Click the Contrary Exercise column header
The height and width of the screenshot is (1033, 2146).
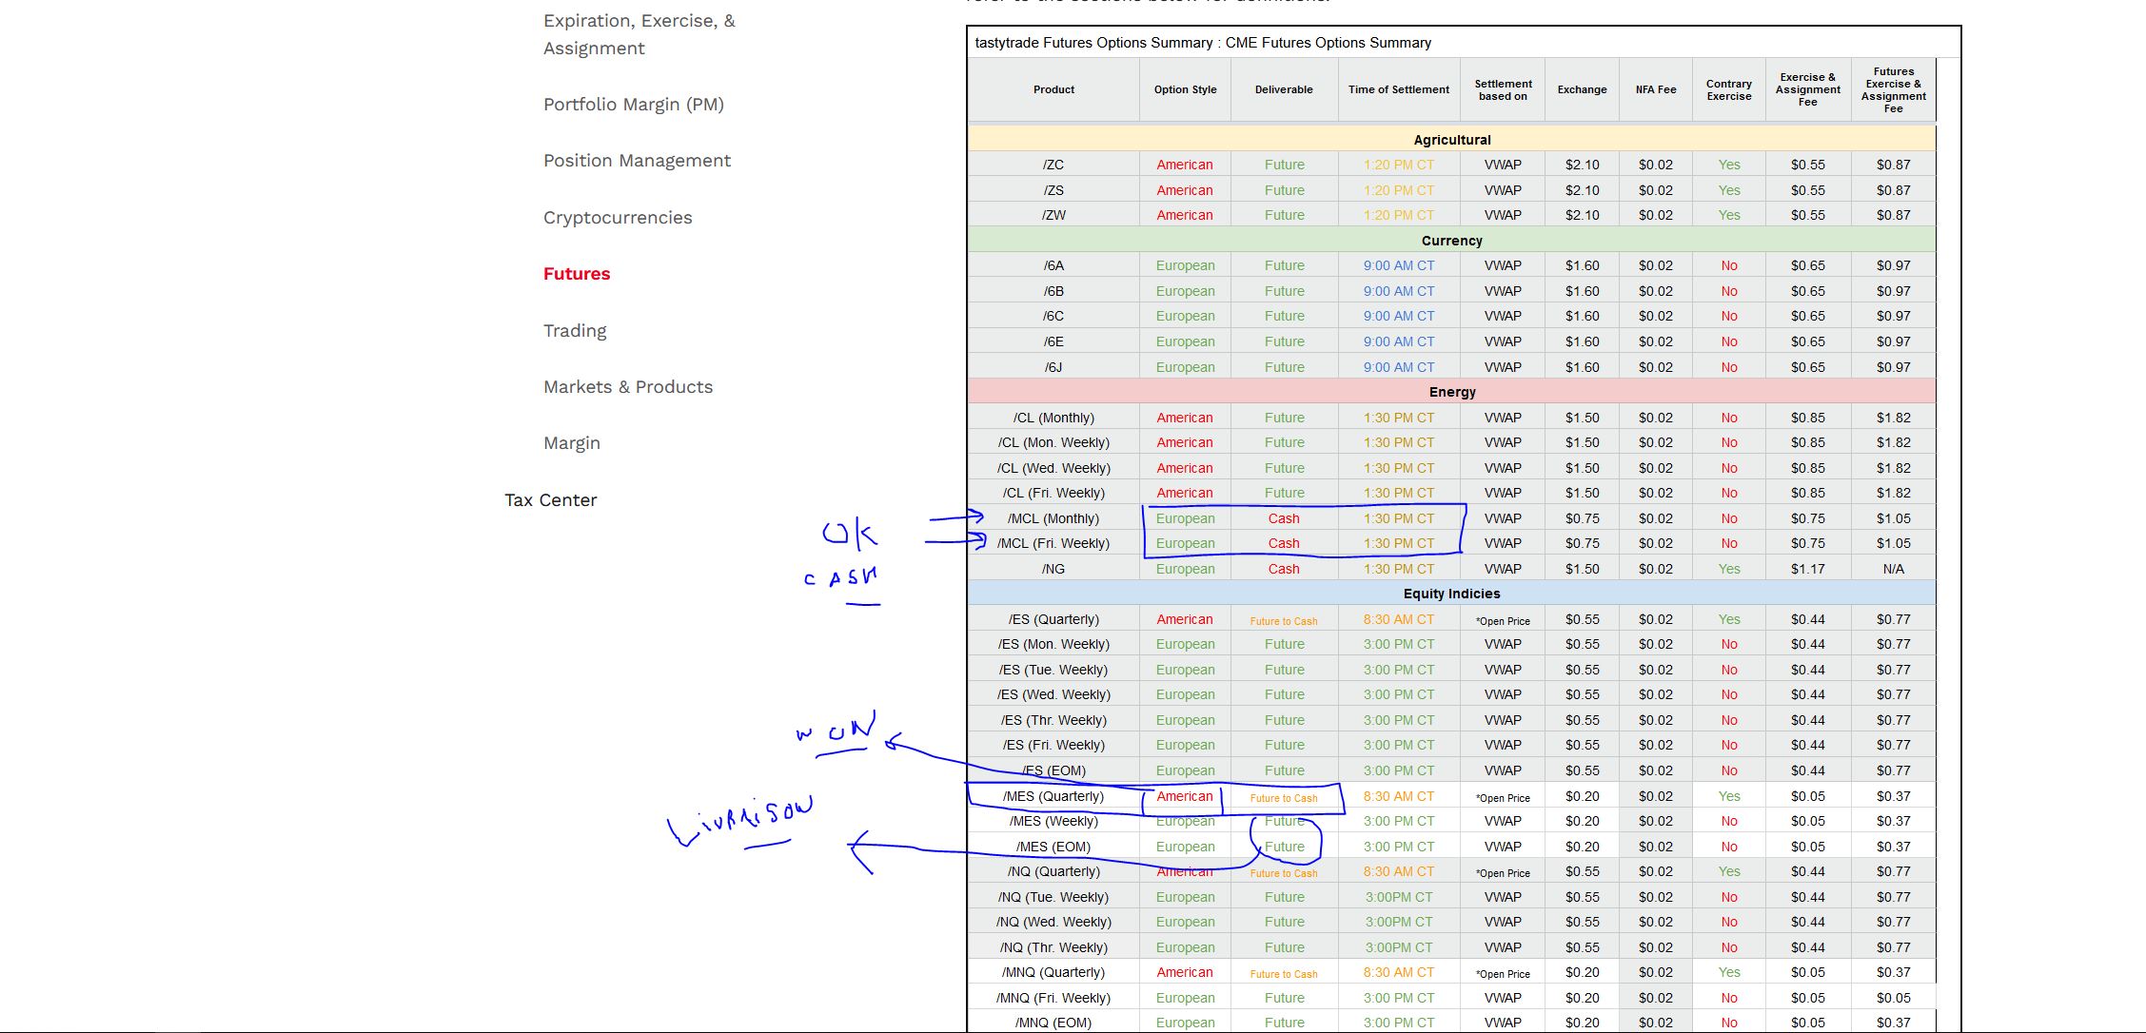click(1728, 89)
